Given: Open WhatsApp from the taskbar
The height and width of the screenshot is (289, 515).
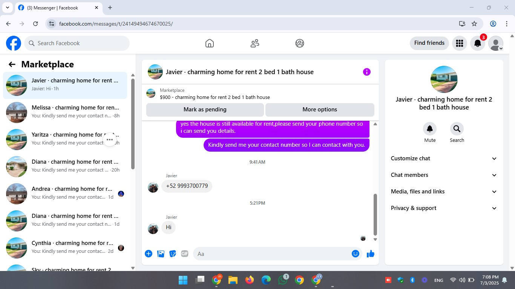Looking at the screenshot, I should pos(283,280).
